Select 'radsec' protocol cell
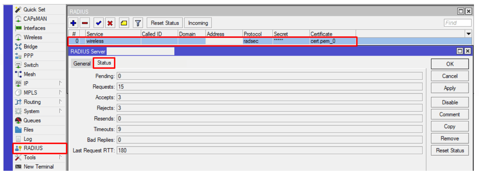Image resolution: width=479 pixels, height=171 pixels. pos(257,41)
